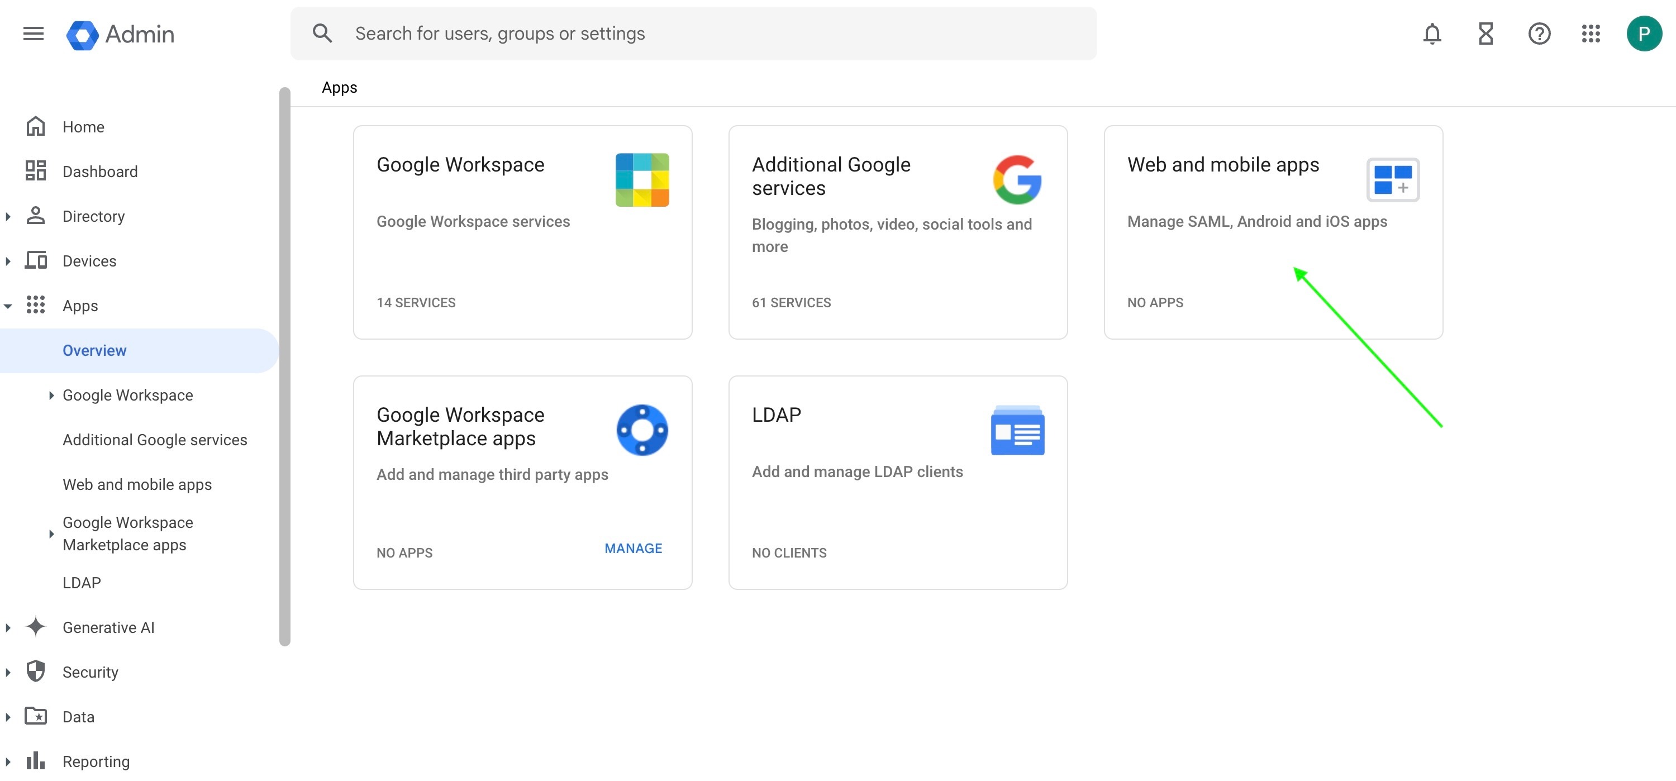This screenshot has height=781, width=1676.
Task: Expand the Directory section arrow
Action: (8, 216)
